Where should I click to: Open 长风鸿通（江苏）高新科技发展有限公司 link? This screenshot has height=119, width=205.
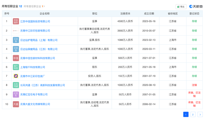pyautogui.click(x=43, y=85)
